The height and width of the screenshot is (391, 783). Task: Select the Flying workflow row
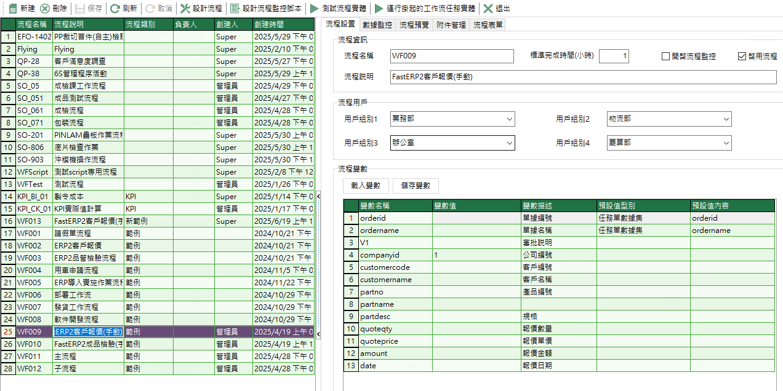(158, 49)
